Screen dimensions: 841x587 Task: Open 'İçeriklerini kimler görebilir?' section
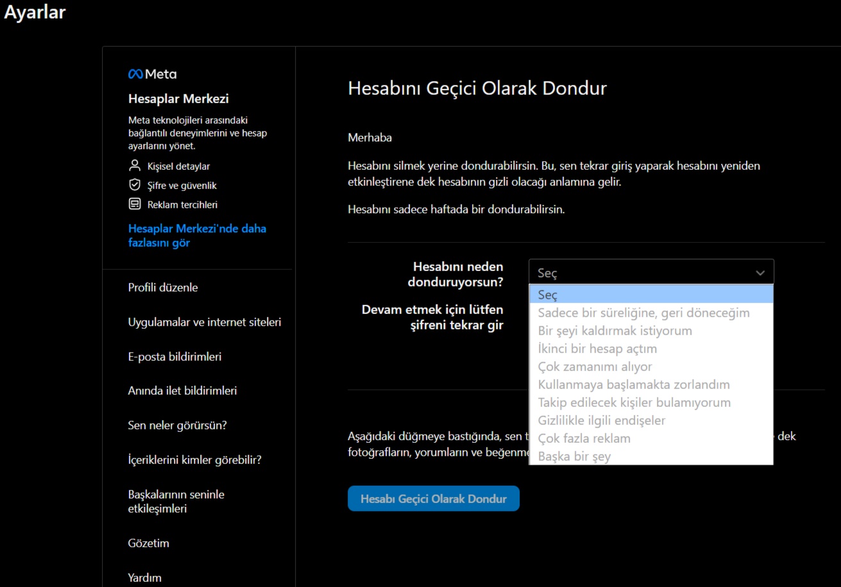[194, 460]
